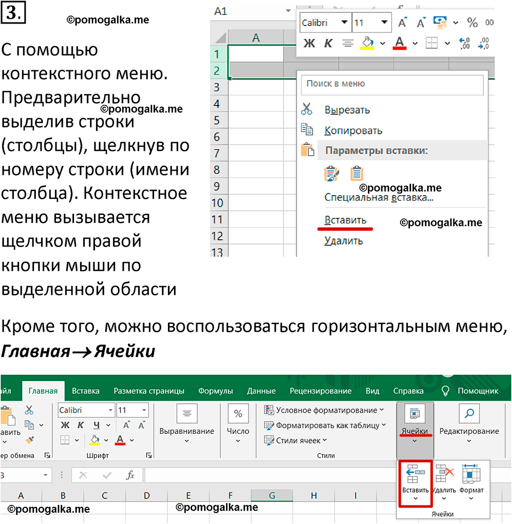
Task: Open the Данные ribbon tab
Action: pos(261,391)
